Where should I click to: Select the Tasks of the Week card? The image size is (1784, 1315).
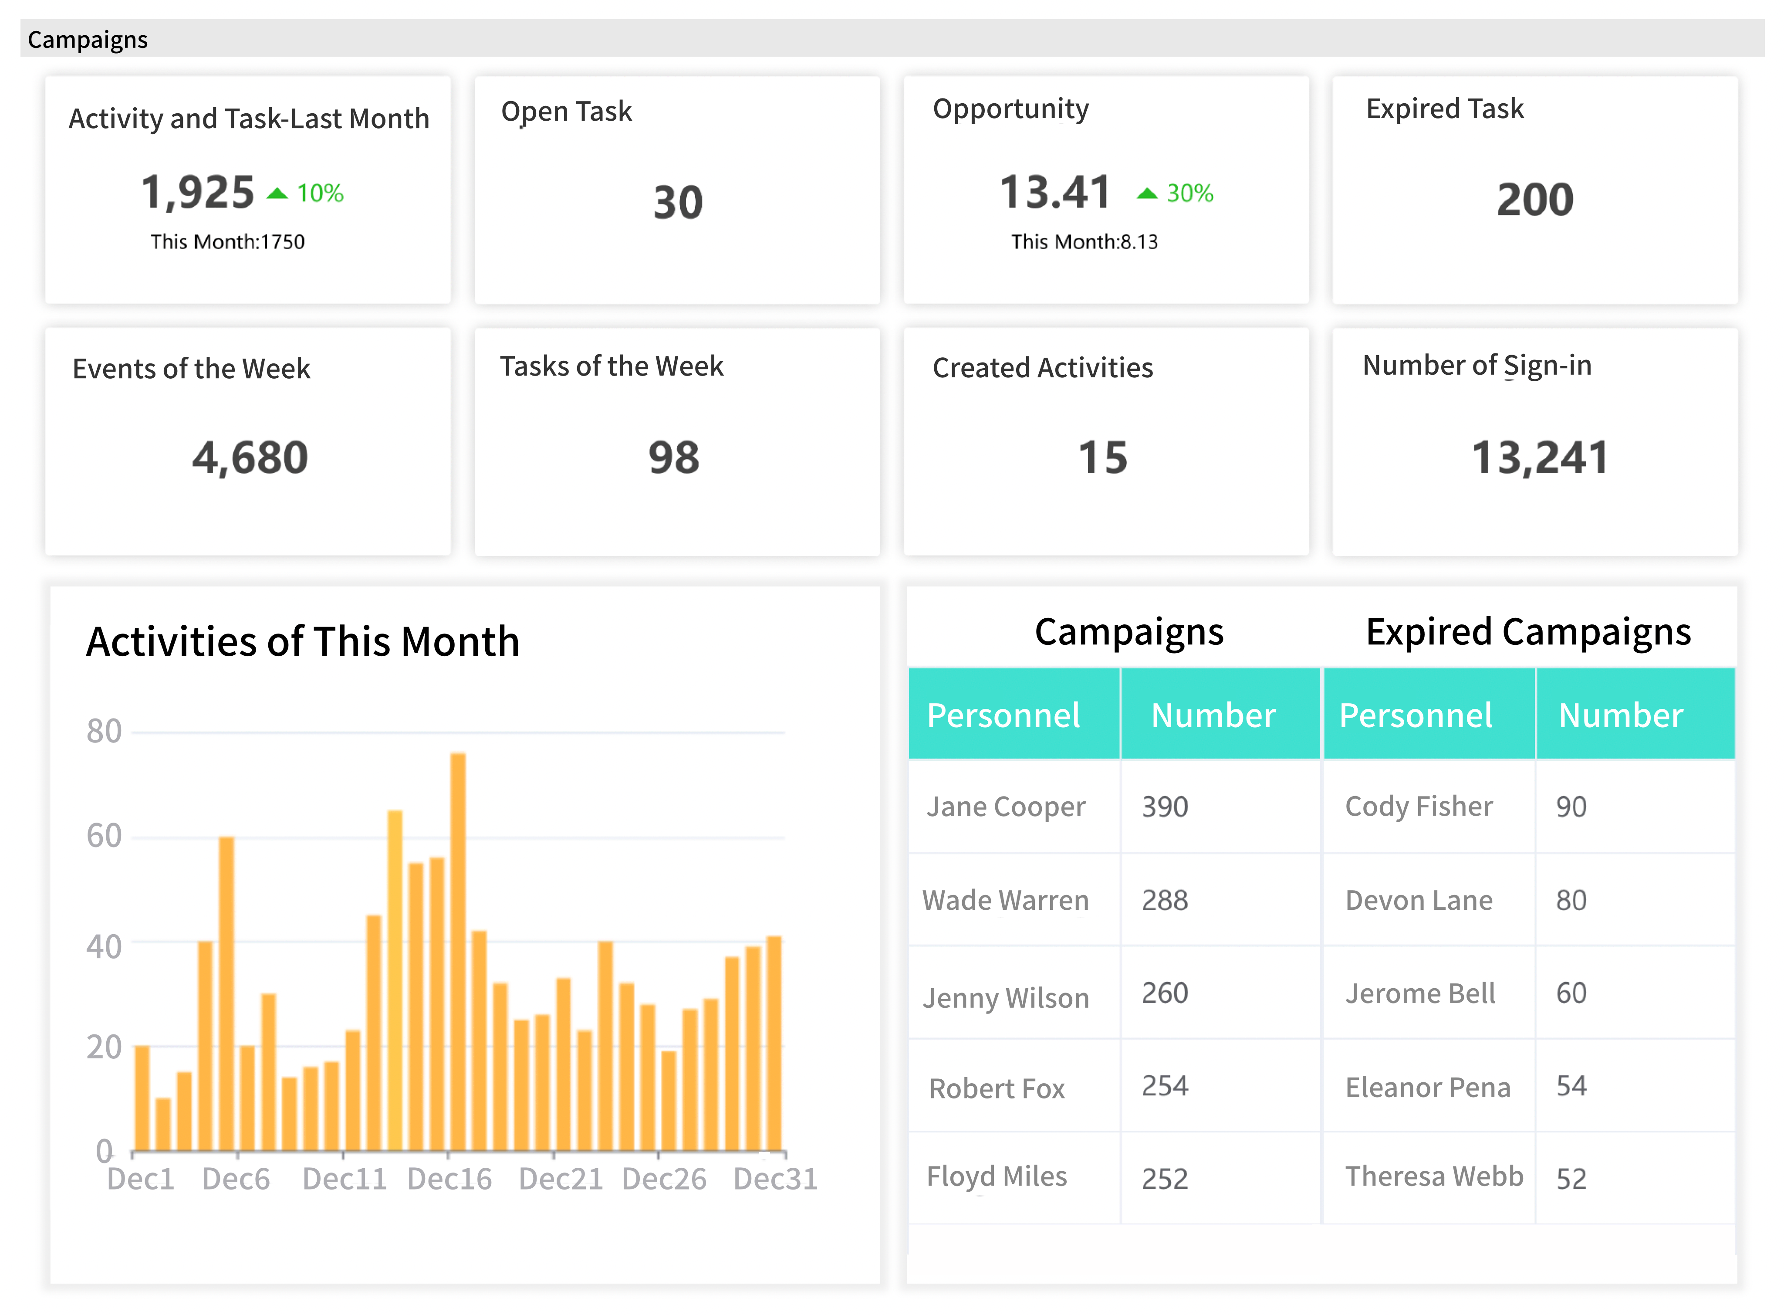[x=676, y=442]
